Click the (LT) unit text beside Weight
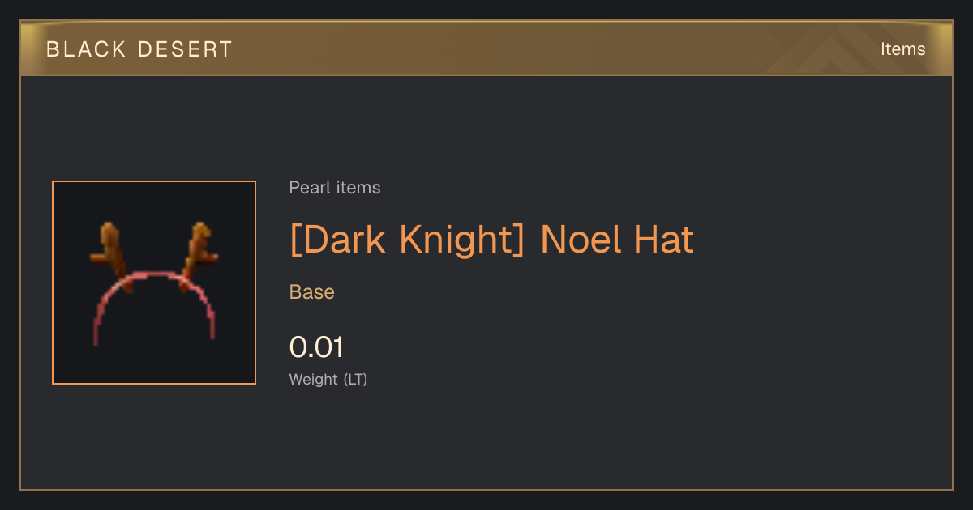Viewport: 973px width, 510px height. 355,379
